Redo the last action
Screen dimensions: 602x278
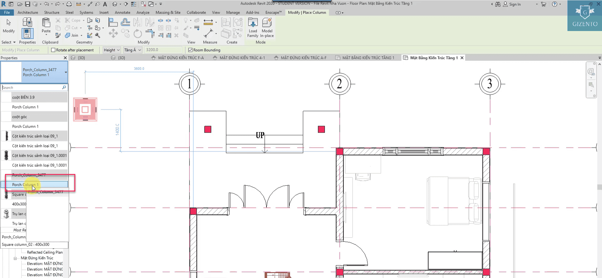[x=58, y=4]
